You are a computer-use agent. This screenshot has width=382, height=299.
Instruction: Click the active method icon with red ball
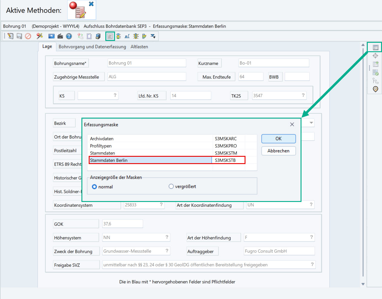[x=78, y=10]
